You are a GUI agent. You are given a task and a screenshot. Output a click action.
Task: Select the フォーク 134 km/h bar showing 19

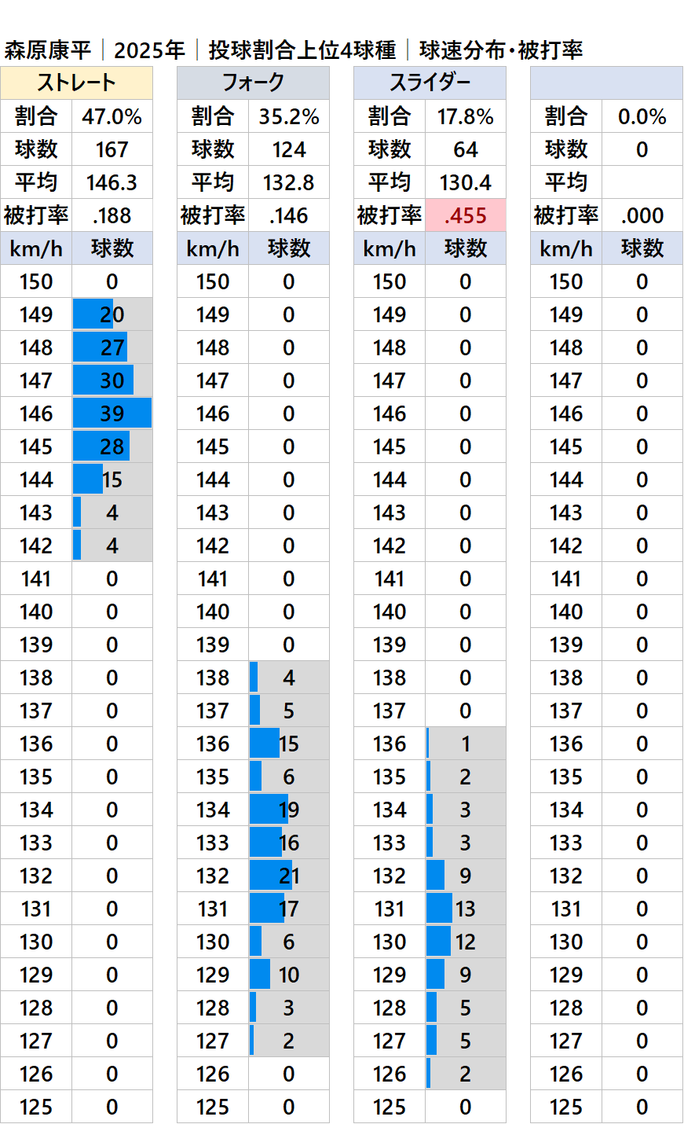coord(289,810)
